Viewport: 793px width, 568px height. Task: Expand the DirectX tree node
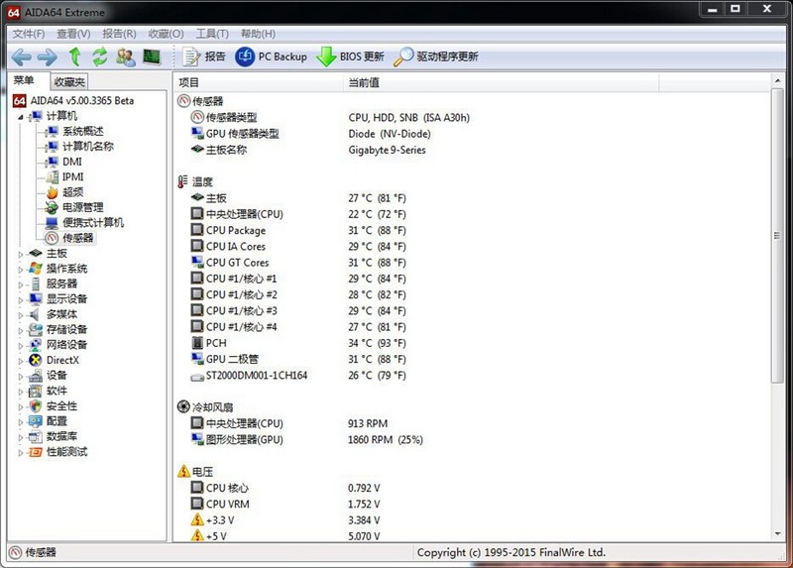coord(21,361)
